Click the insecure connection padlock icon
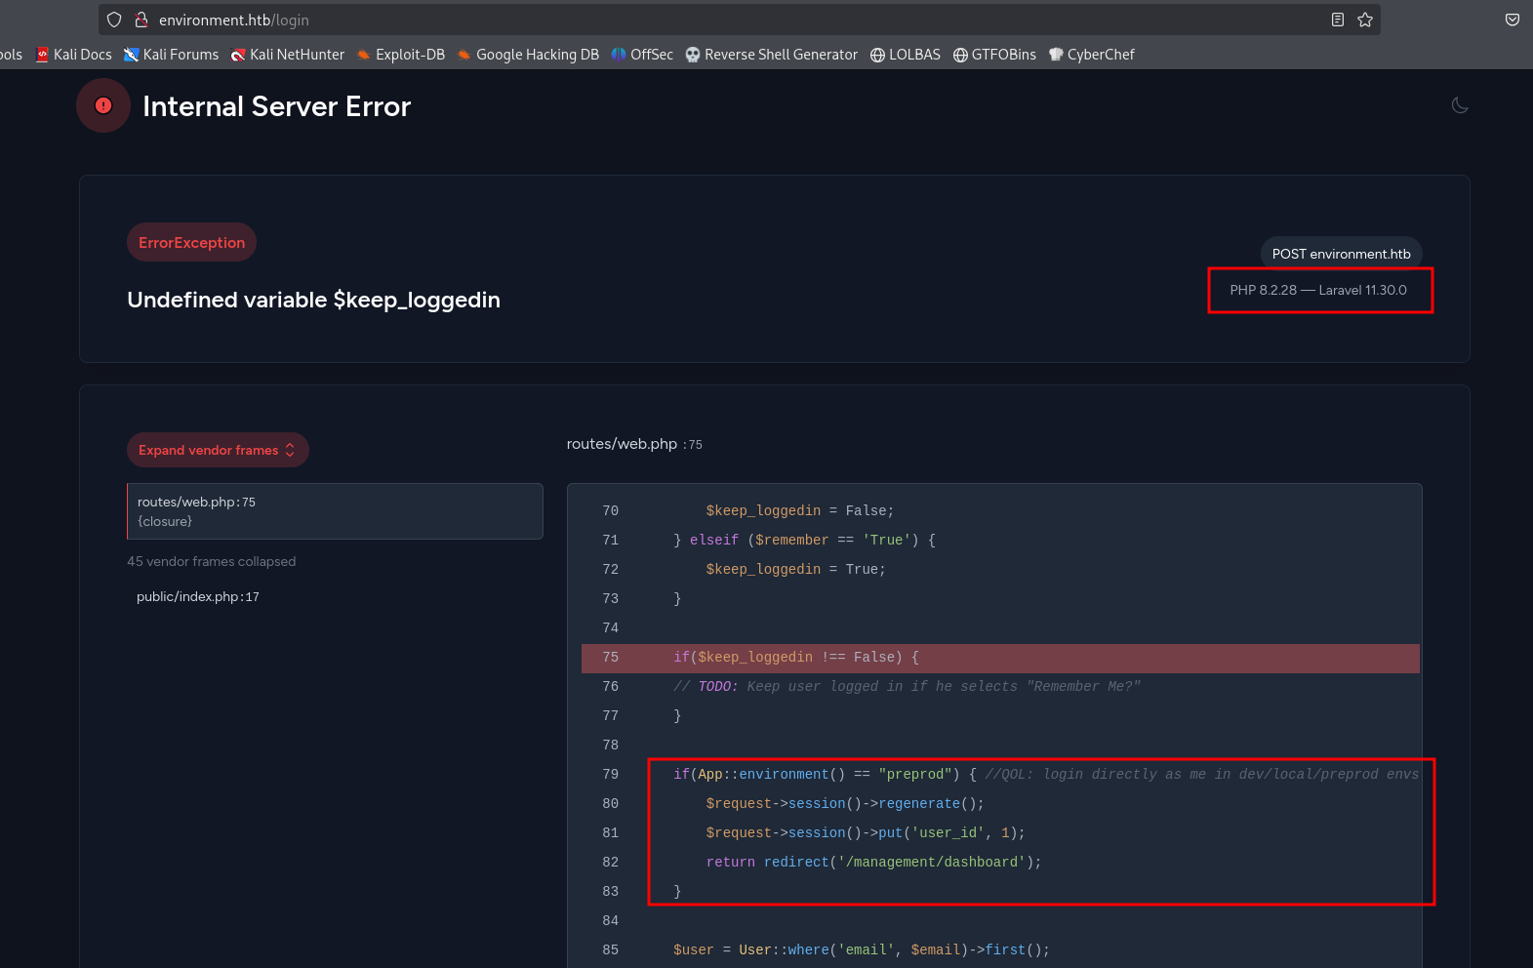The image size is (1533, 968). pyautogui.click(x=141, y=20)
